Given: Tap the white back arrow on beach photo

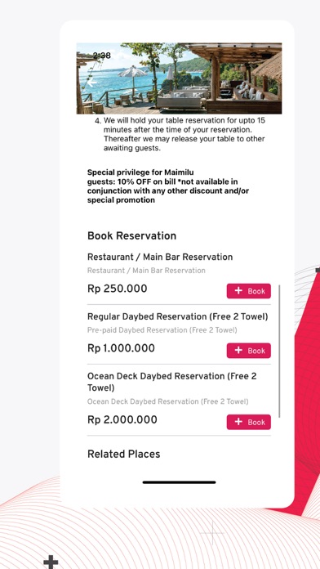Looking at the screenshot, I should click(91, 83).
